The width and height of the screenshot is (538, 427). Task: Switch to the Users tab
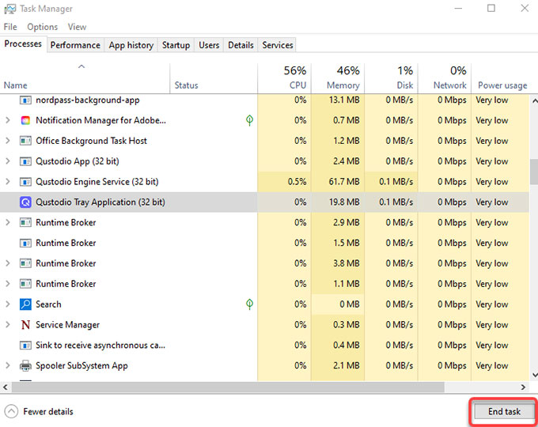tap(209, 45)
